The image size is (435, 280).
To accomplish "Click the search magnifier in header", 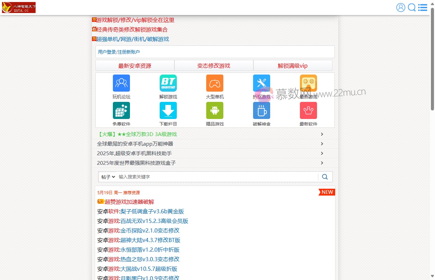I will (411, 7).
